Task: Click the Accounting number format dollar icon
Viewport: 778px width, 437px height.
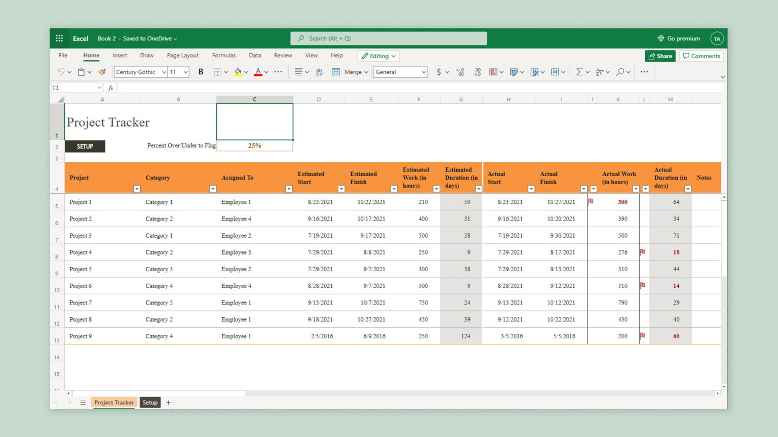Action: [x=438, y=72]
